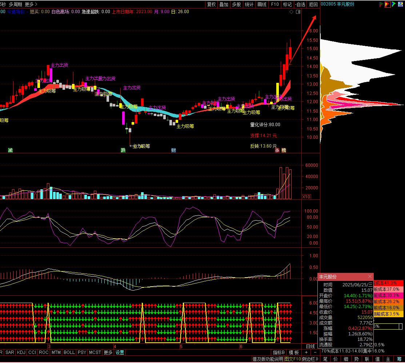Image resolution: width=405 pixels, height=363 pixels.
Task: Click the diamond icon above chart
Action: click(291, 12)
